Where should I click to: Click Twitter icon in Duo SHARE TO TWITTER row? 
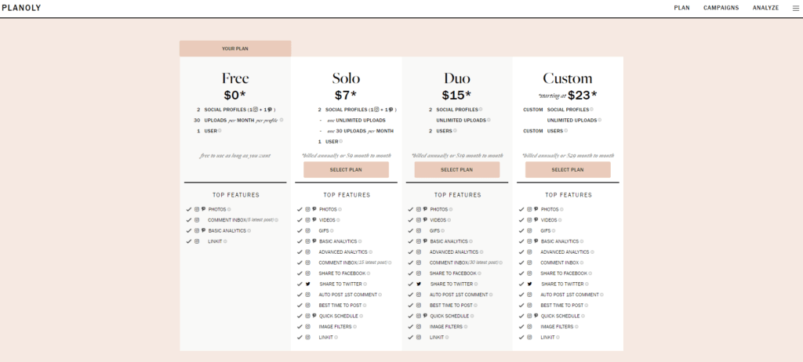coord(419,284)
